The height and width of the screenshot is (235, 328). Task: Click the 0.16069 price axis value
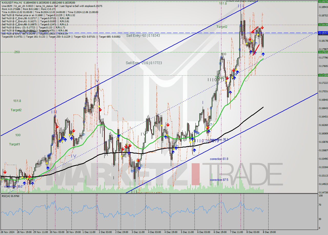click(x=323, y=133)
